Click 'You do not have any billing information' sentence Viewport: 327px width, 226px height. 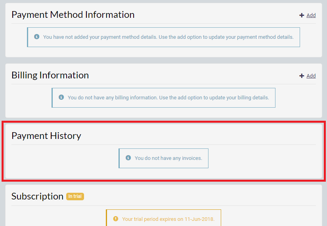113,98
